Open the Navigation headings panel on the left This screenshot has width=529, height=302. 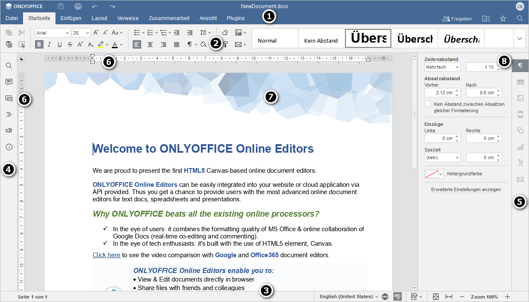point(9,114)
